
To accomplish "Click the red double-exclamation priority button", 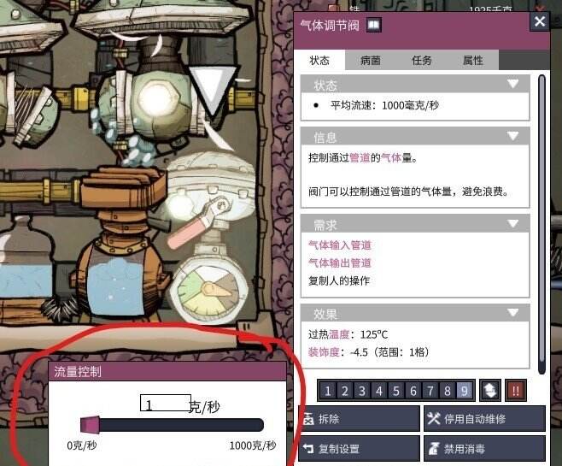I will 516,390.
